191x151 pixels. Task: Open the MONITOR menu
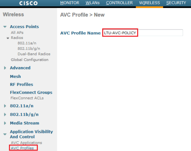[70, 3]
